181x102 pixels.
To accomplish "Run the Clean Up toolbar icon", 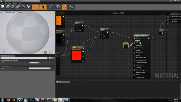I will 29,7.
